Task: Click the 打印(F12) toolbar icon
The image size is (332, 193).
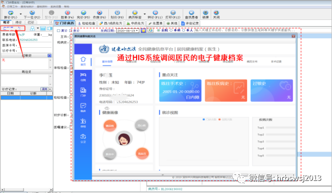Action: tap(173, 13)
